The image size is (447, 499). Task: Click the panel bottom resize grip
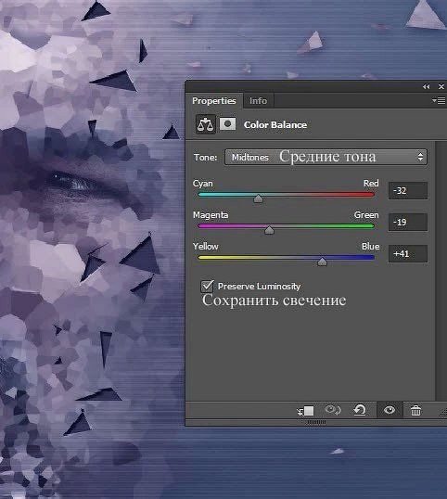[x=315, y=422]
